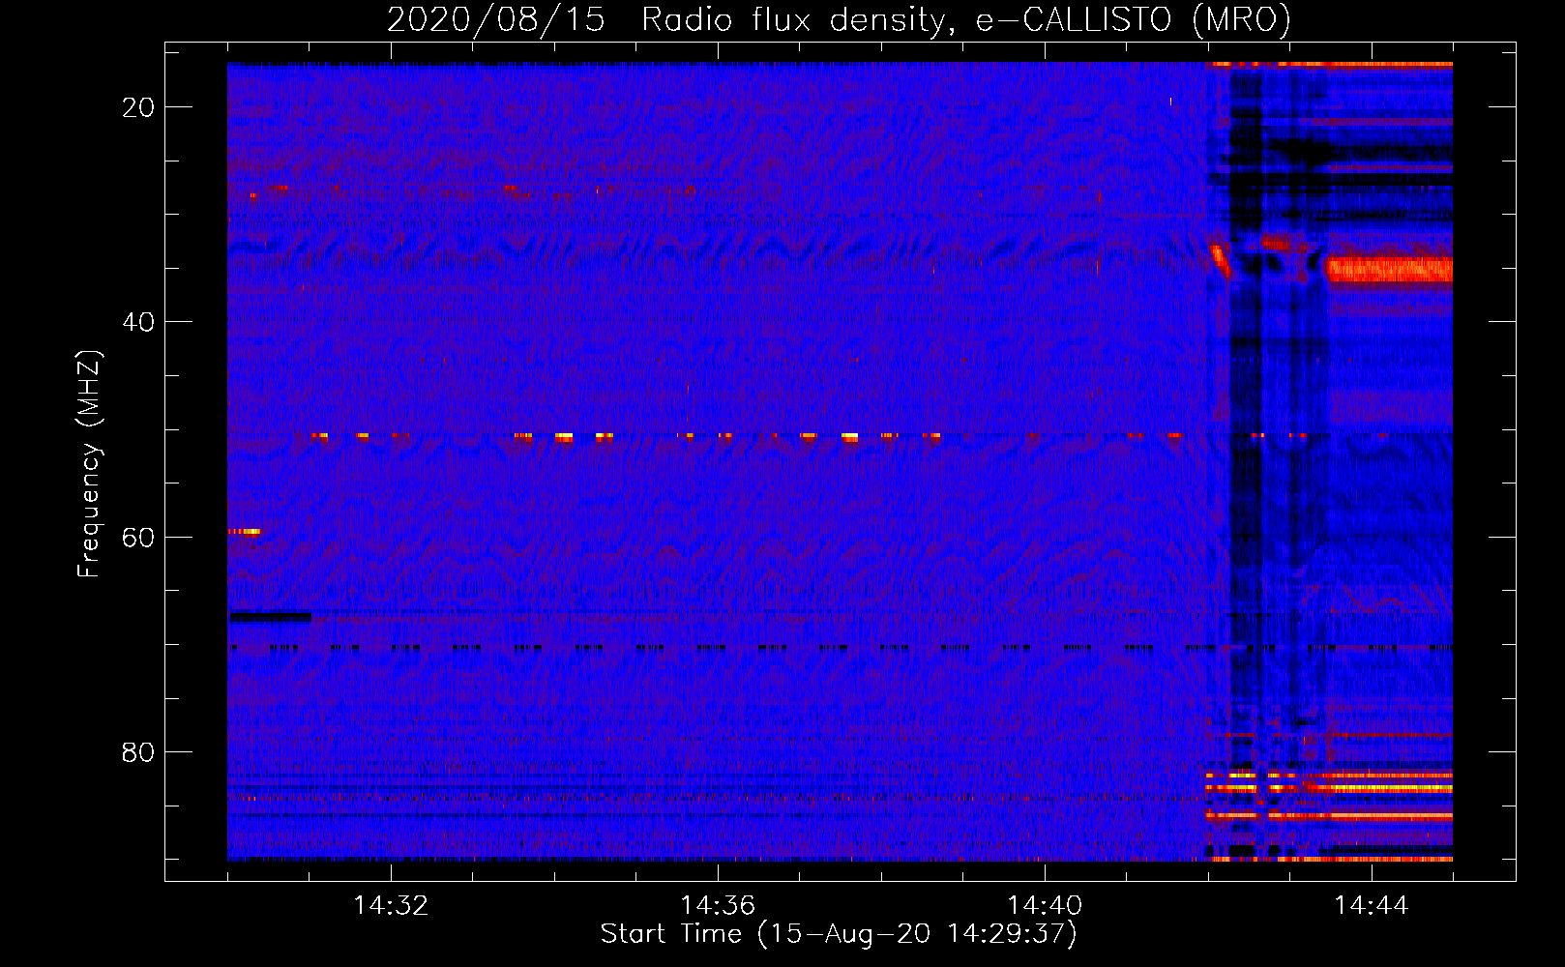Click the 14:40 time tick label
The image size is (1565, 967).
tap(1045, 906)
